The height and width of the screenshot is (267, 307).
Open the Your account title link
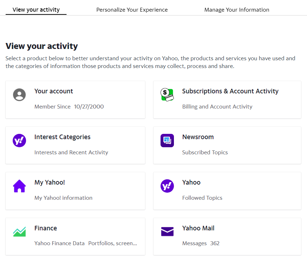(x=54, y=91)
